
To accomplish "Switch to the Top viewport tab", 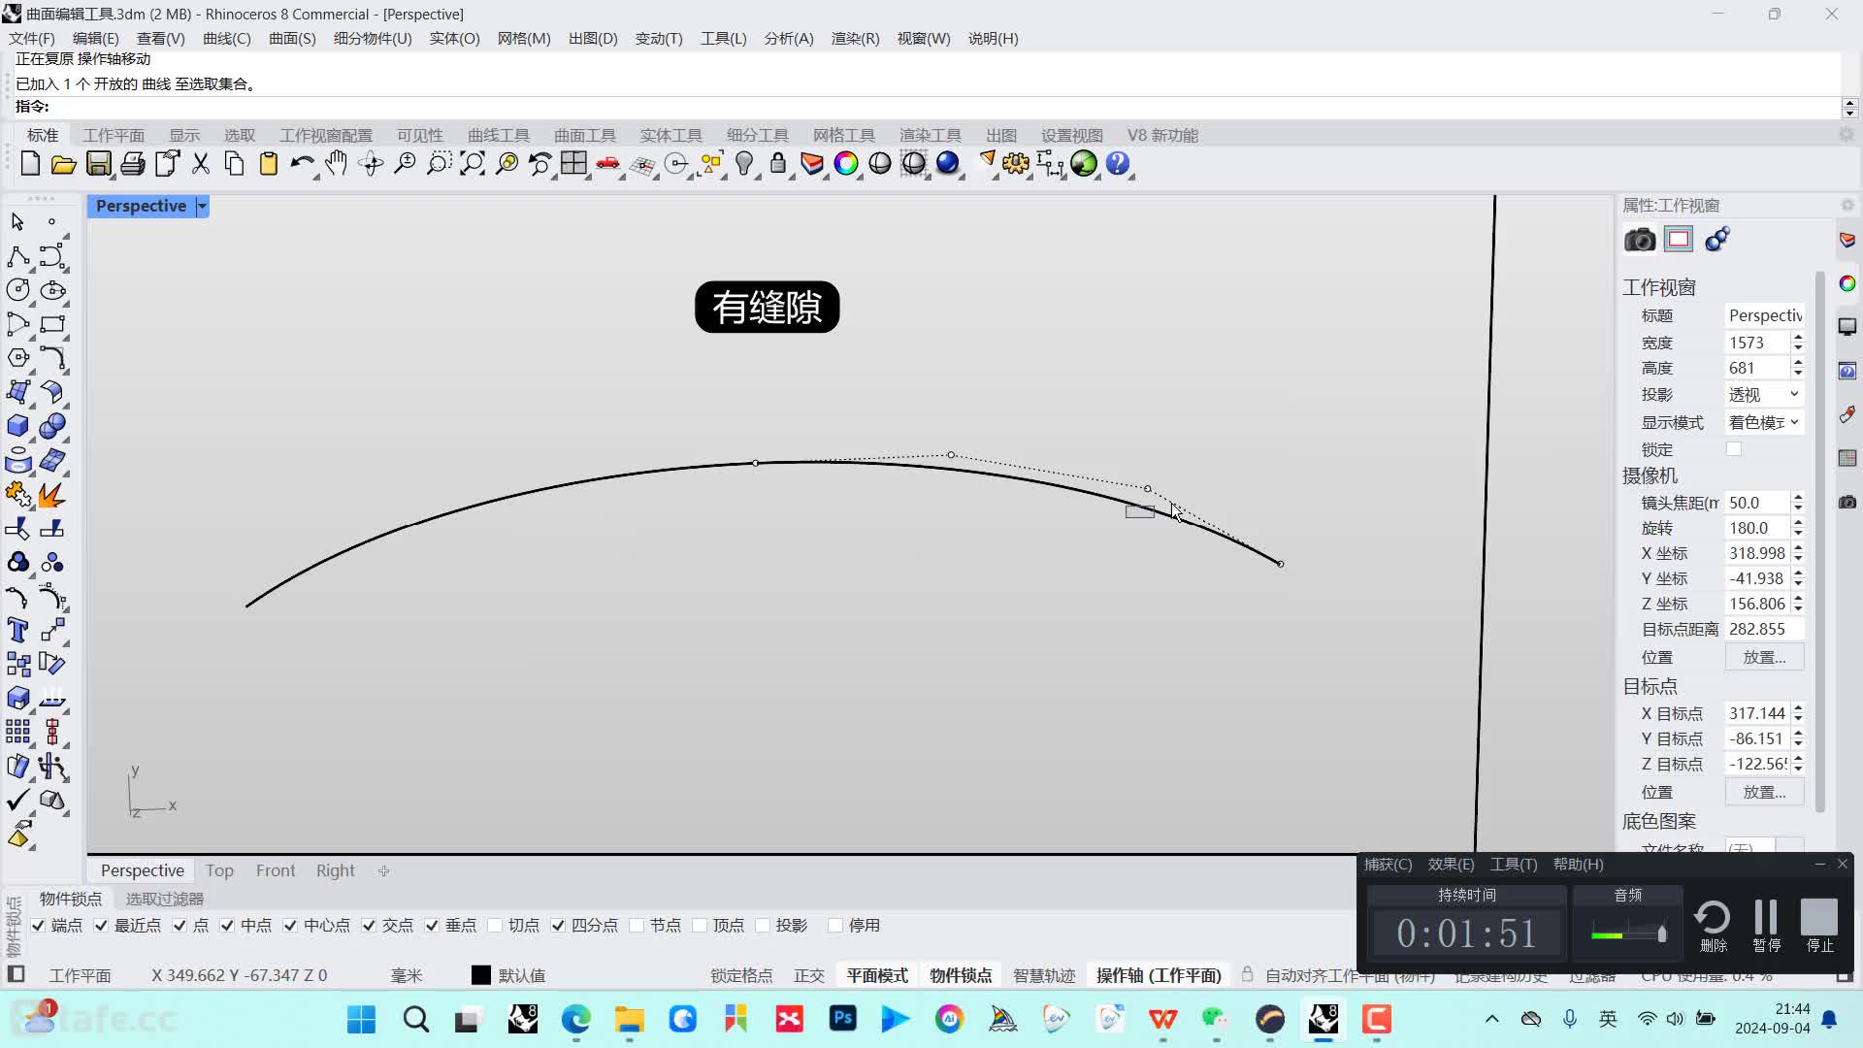I will 219,870.
